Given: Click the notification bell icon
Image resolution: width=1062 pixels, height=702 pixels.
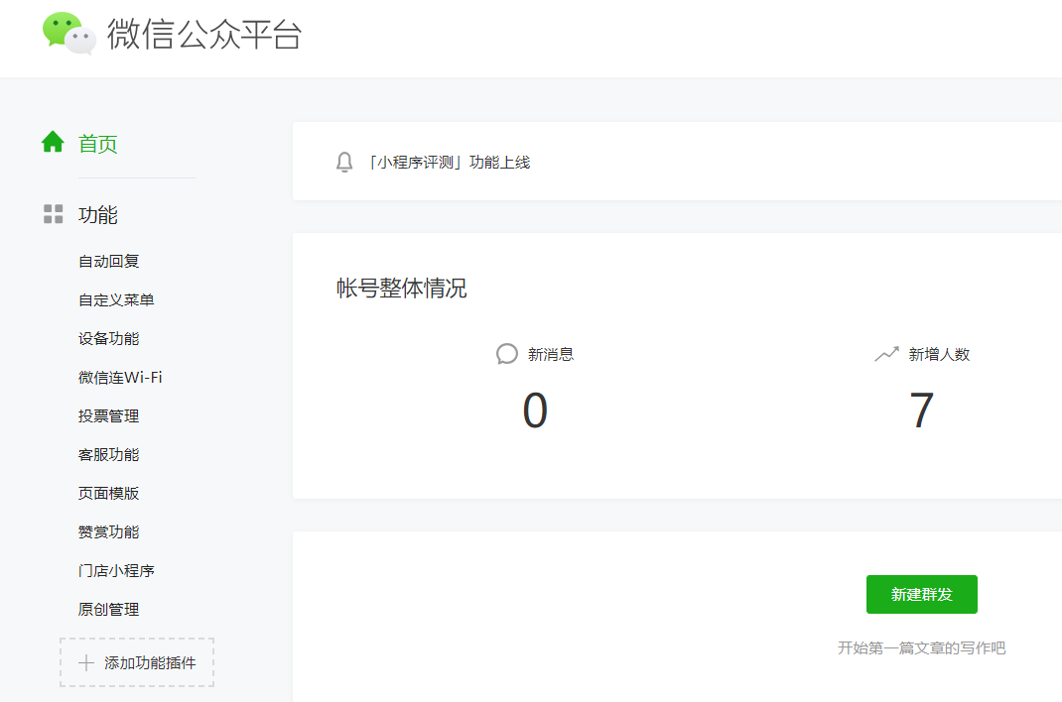Looking at the screenshot, I should point(344,163).
